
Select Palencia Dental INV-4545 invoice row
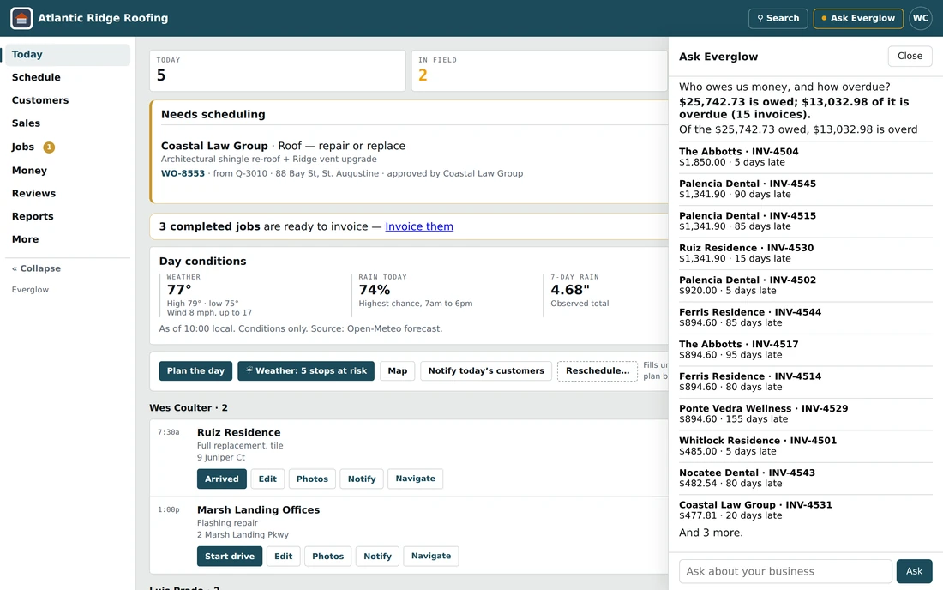click(x=806, y=189)
